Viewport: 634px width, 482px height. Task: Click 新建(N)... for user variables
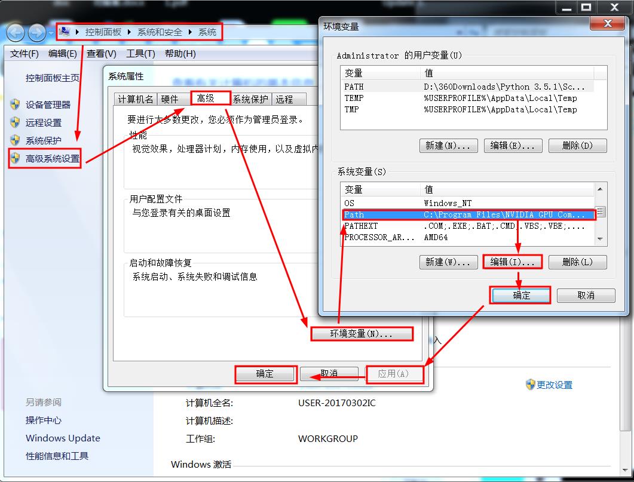click(448, 146)
